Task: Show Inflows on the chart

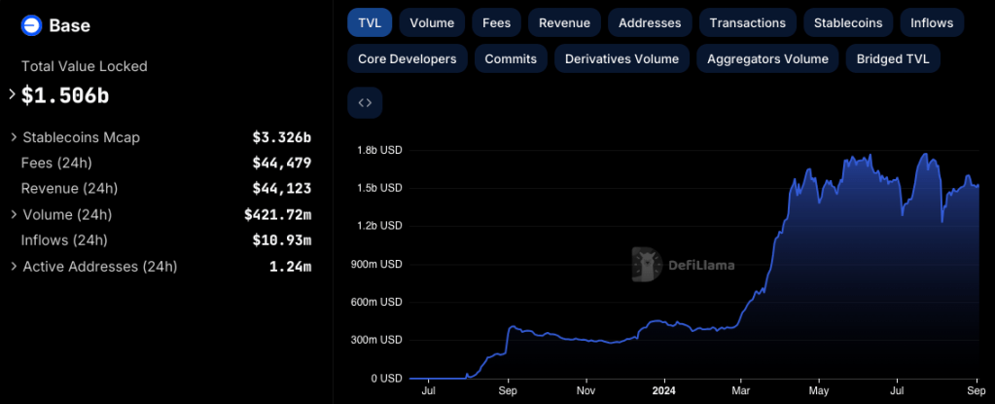Action: pyautogui.click(x=932, y=22)
